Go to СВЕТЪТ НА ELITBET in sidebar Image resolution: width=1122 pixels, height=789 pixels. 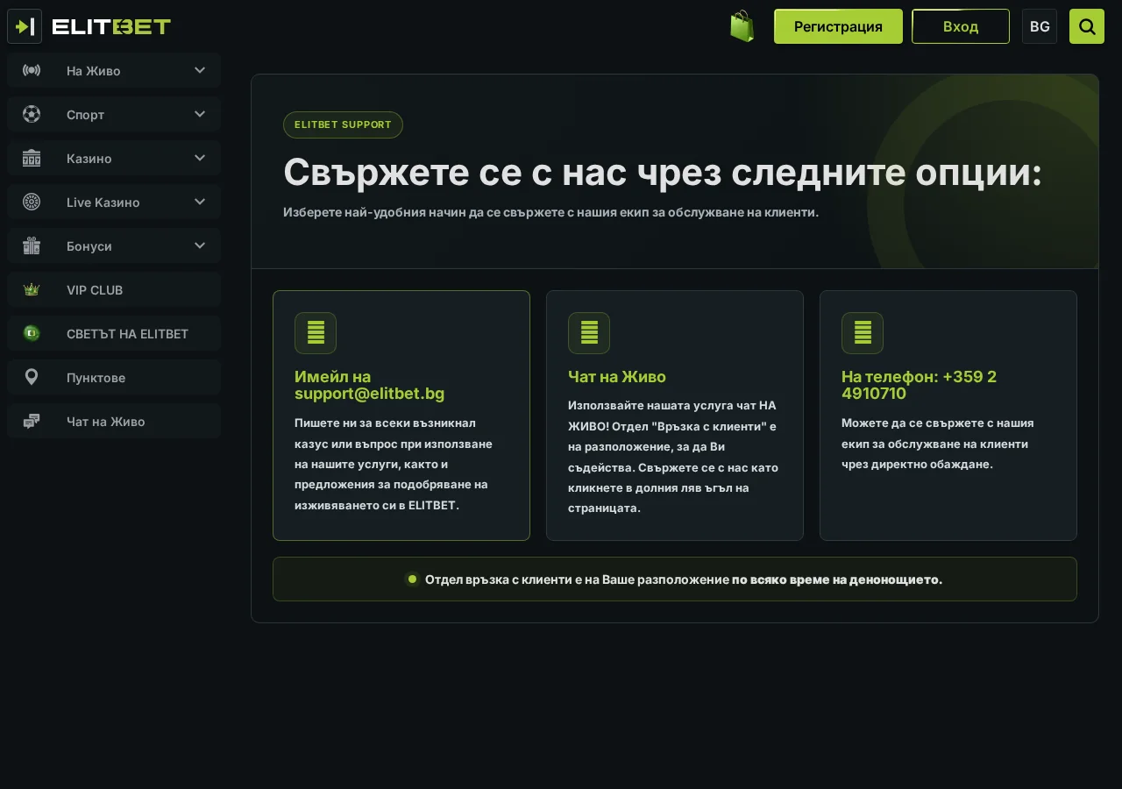click(114, 333)
